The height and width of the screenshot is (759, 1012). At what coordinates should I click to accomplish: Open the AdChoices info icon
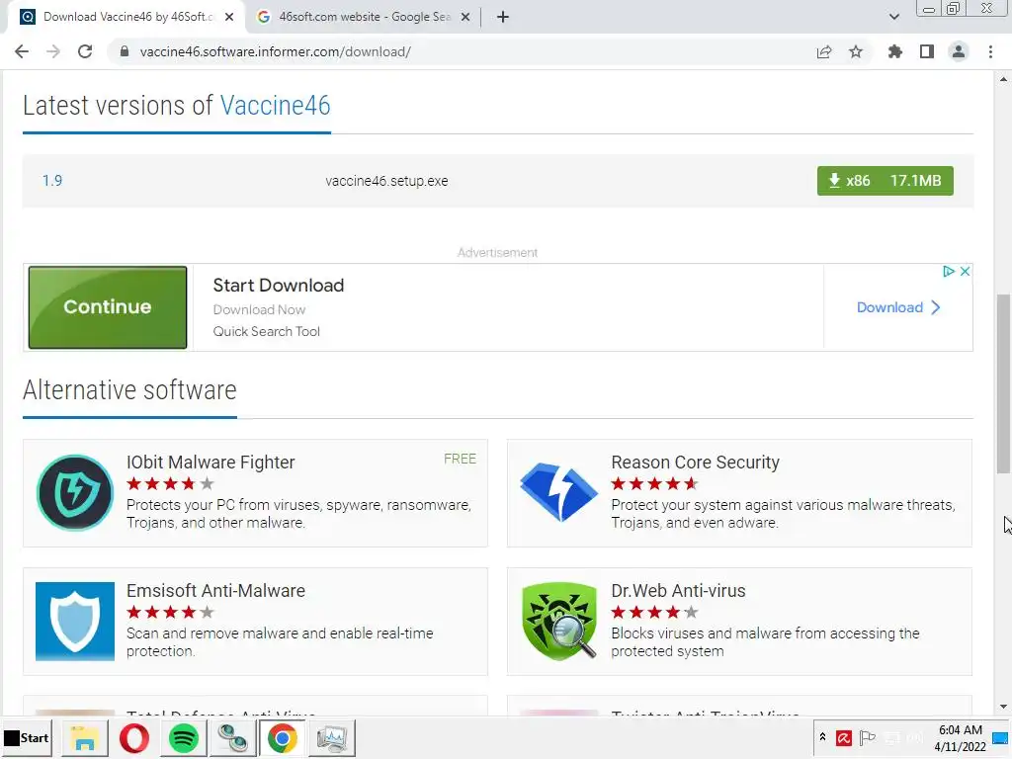(948, 271)
